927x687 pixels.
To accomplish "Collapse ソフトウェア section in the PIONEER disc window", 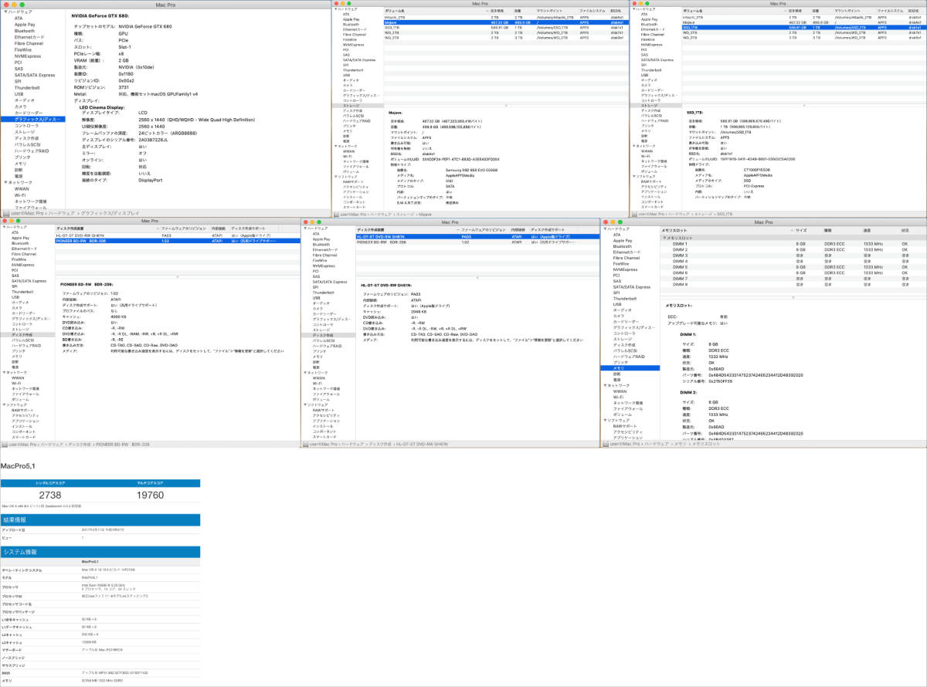I will [4, 404].
